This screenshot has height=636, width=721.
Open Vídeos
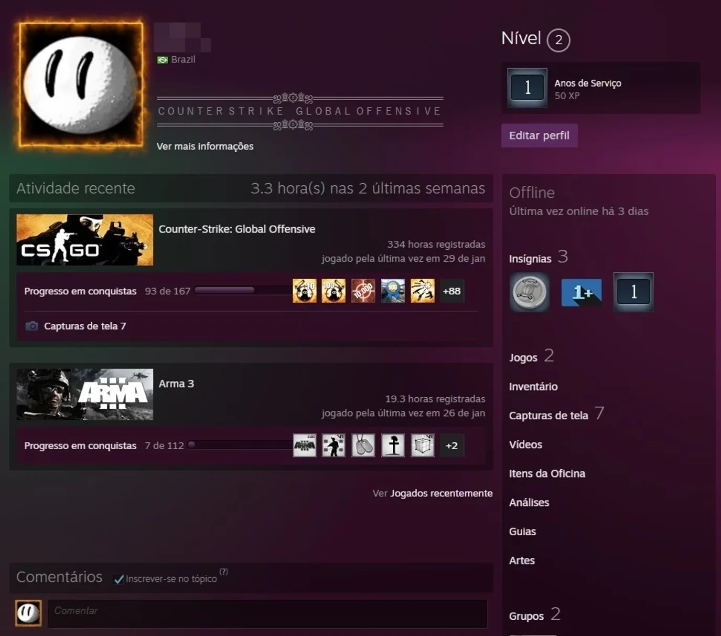pyautogui.click(x=525, y=444)
